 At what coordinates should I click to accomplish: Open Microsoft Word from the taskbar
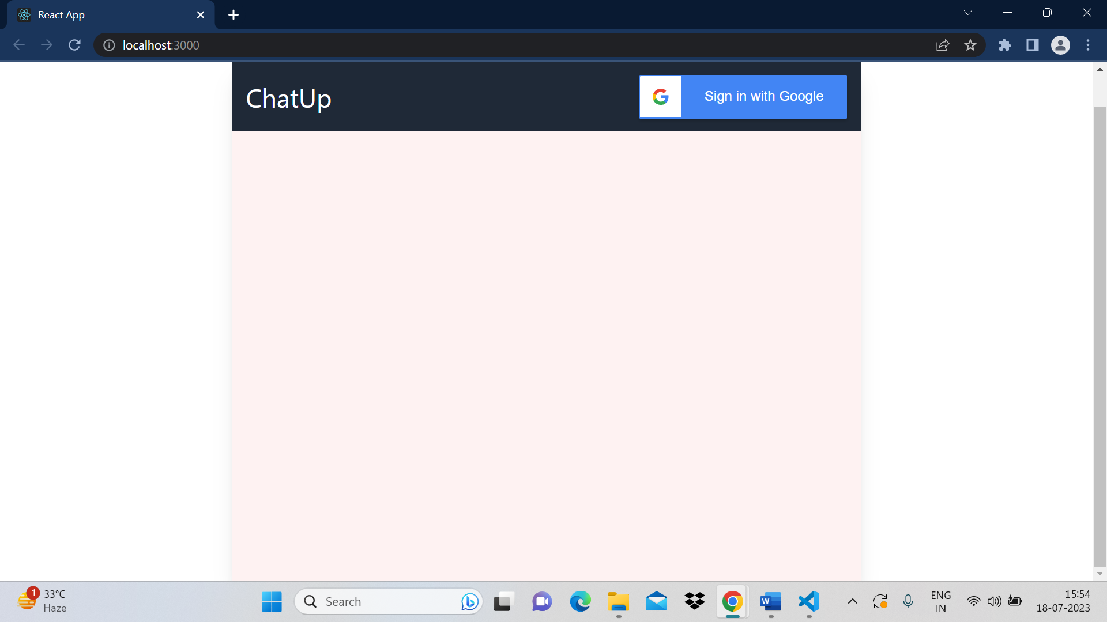pyautogui.click(x=770, y=601)
